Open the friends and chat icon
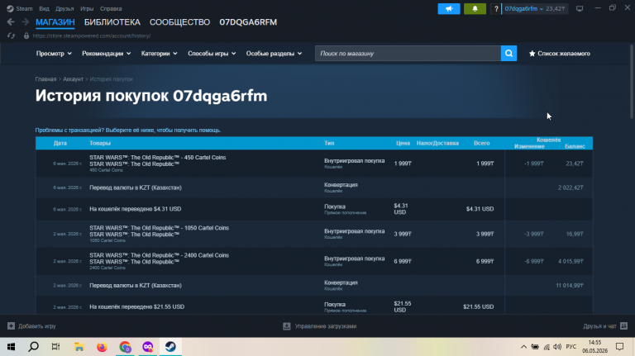Image resolution: width=635 pixels, height=356 pixels. 623,326
